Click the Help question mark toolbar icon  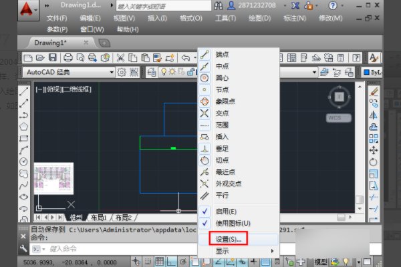[x=356, y=58]
